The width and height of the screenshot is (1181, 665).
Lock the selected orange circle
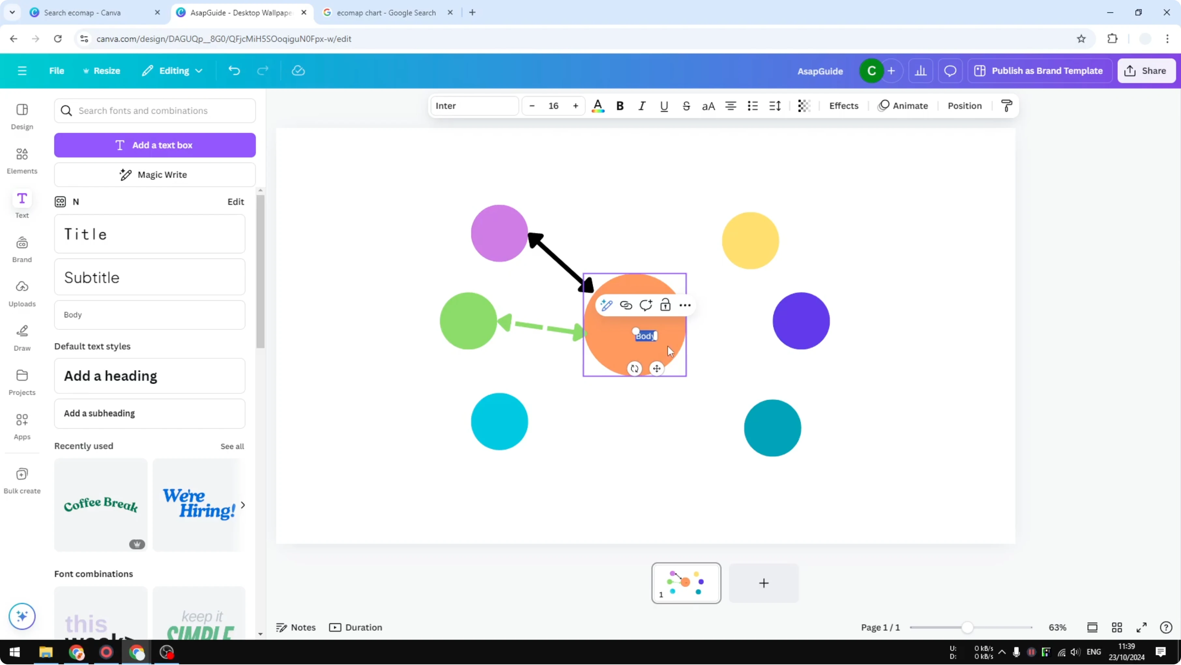pos(665,305)
